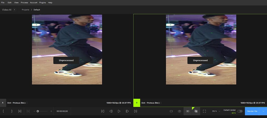Set the trim in-point bracket
The image size is (267, 118).
point(3,111)
